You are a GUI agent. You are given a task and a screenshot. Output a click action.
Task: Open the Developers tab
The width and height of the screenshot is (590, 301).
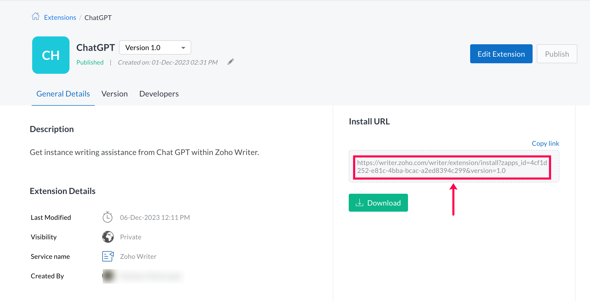[x=159, y=94]
